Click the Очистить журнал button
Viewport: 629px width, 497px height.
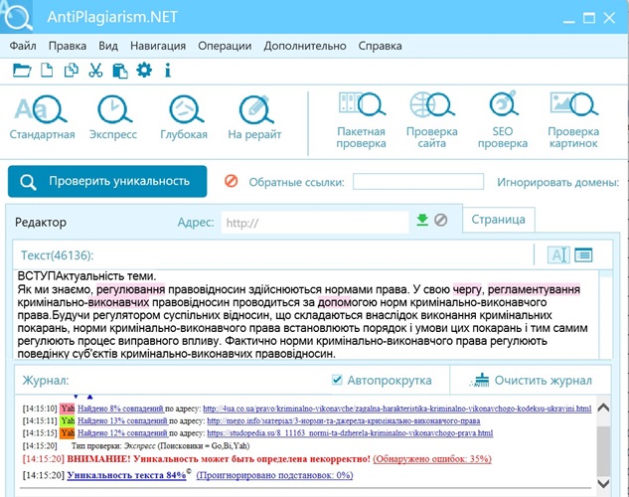531,380
